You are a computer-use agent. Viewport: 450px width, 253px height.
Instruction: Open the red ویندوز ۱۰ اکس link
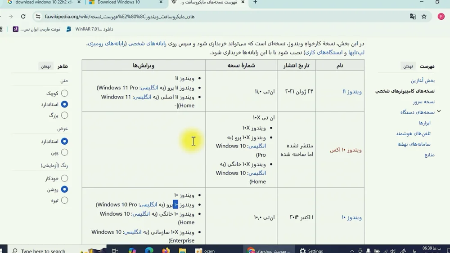click(x=346, y=150)
